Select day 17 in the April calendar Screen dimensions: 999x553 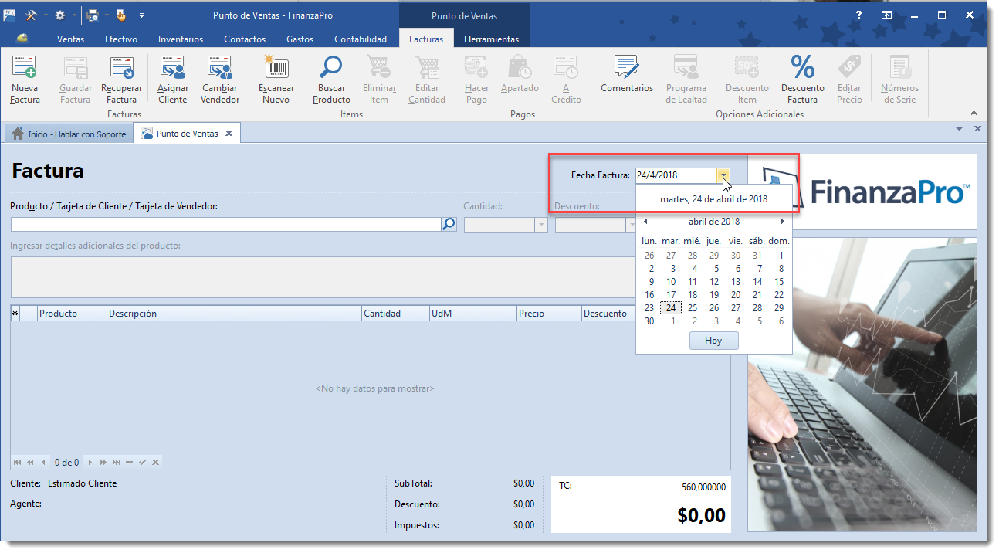coord(671,295)
